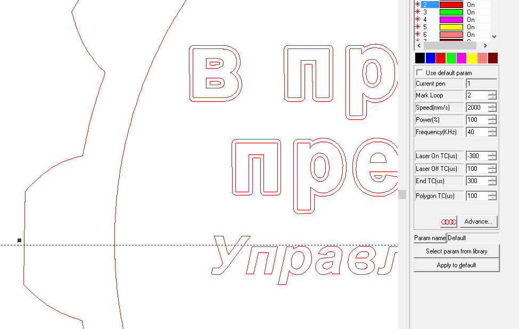The image size is (519, 329).
Task: Click Select param from library button
Action: click(456, 251)
